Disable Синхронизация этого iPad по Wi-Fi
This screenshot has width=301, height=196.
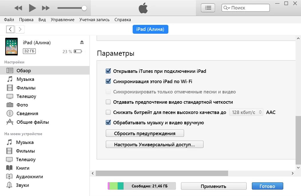[x=108, y=81]
